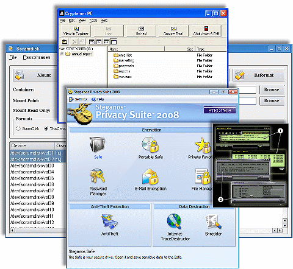Image resolution: width=293 pixels, height=269 pixels.
Task: Select the ScramDisk format radio button
Action: click(x=18, y=128)
